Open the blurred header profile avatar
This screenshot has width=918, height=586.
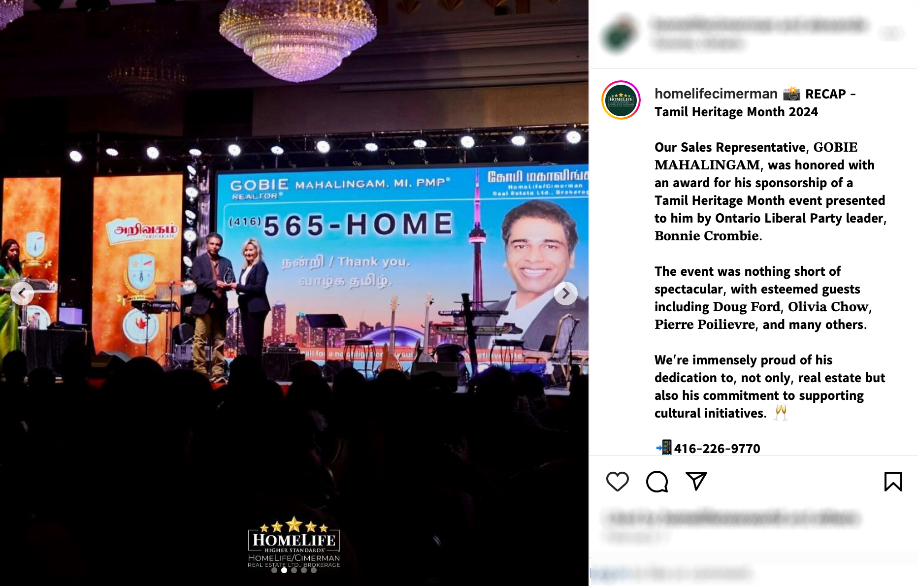point(620,34)
